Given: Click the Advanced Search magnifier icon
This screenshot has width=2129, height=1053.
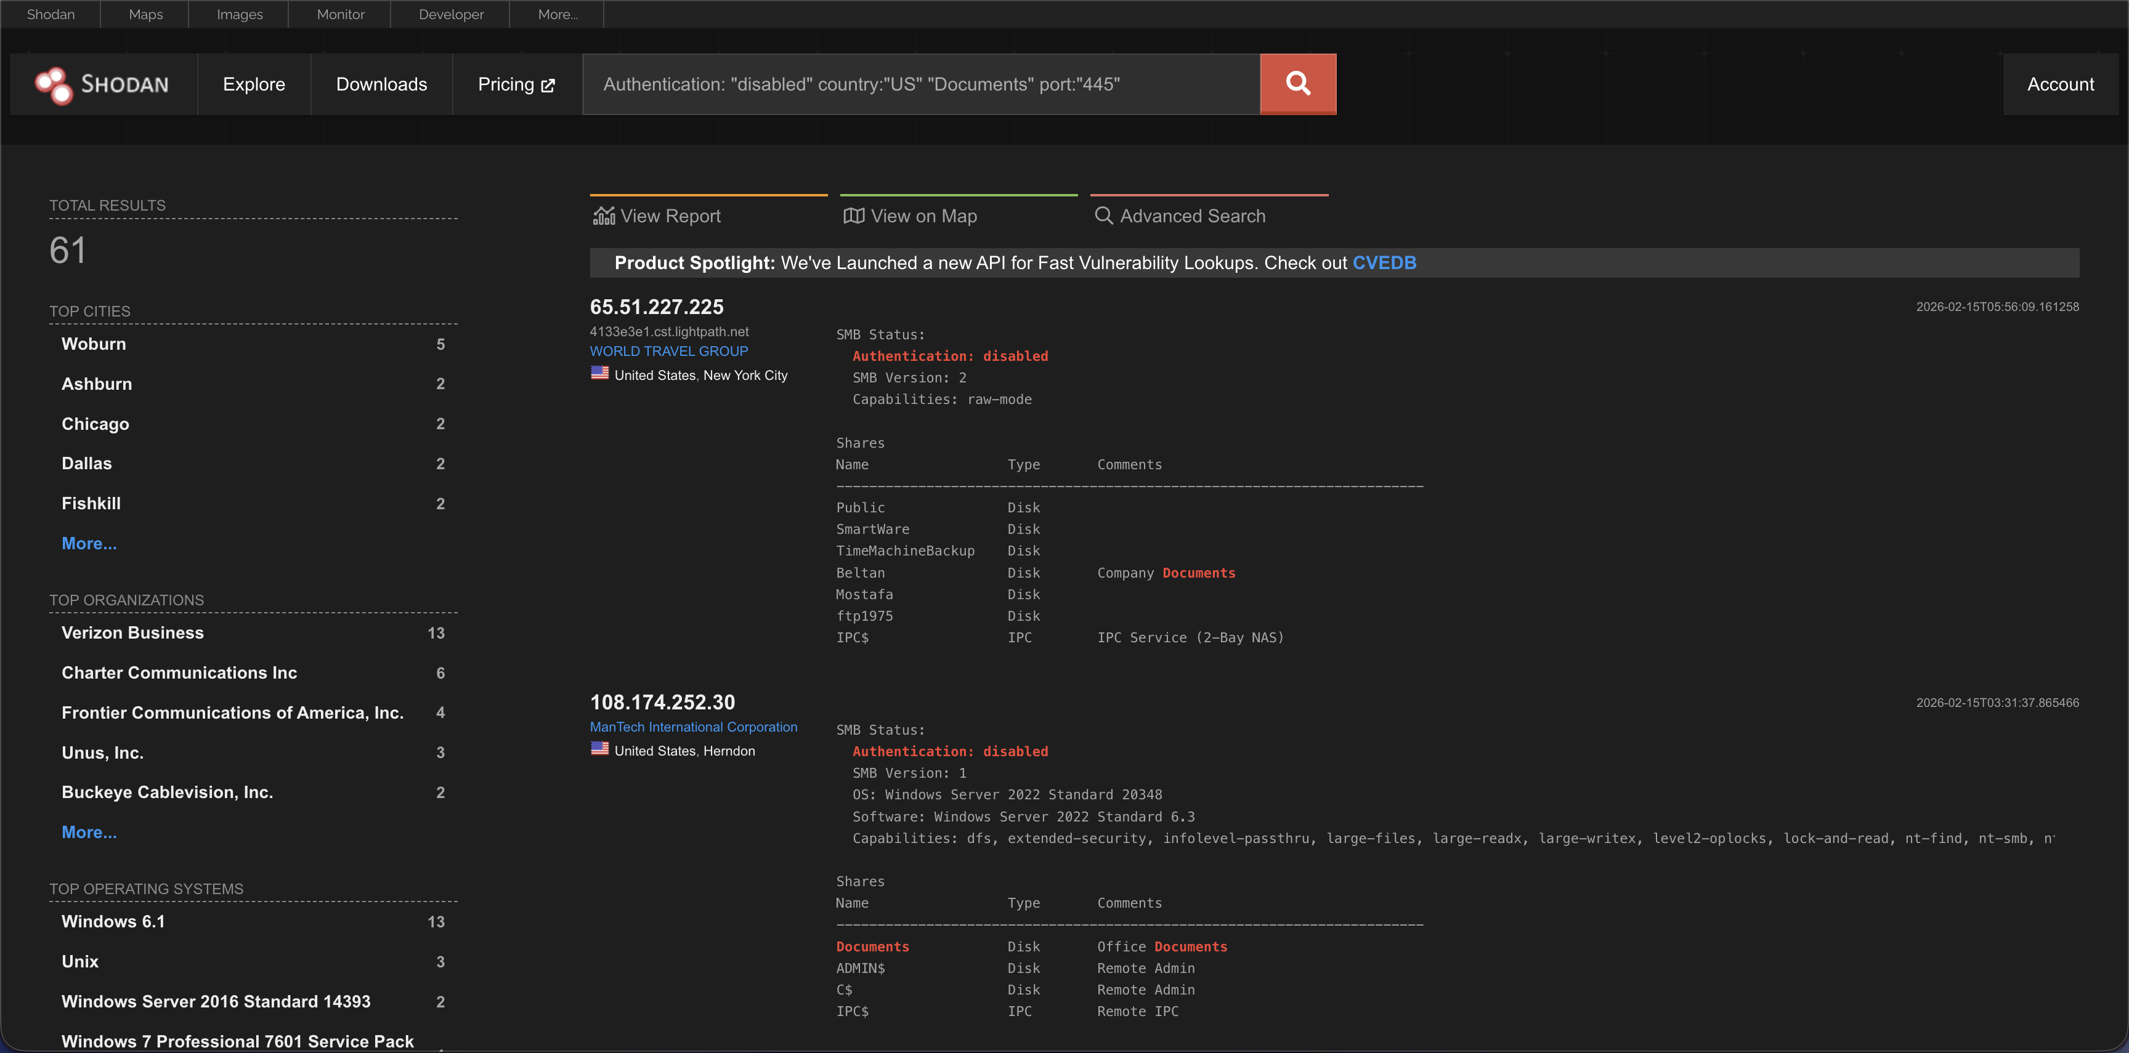Looking at the screenshot, I should [1103, 216].
